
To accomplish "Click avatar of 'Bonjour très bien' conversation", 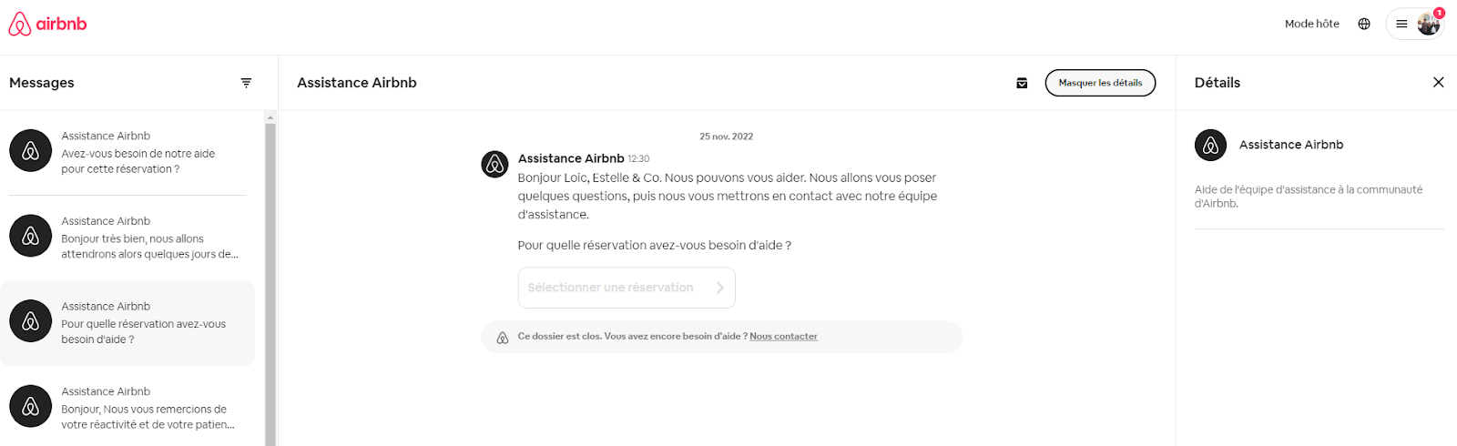I will [x=30, y=236].
